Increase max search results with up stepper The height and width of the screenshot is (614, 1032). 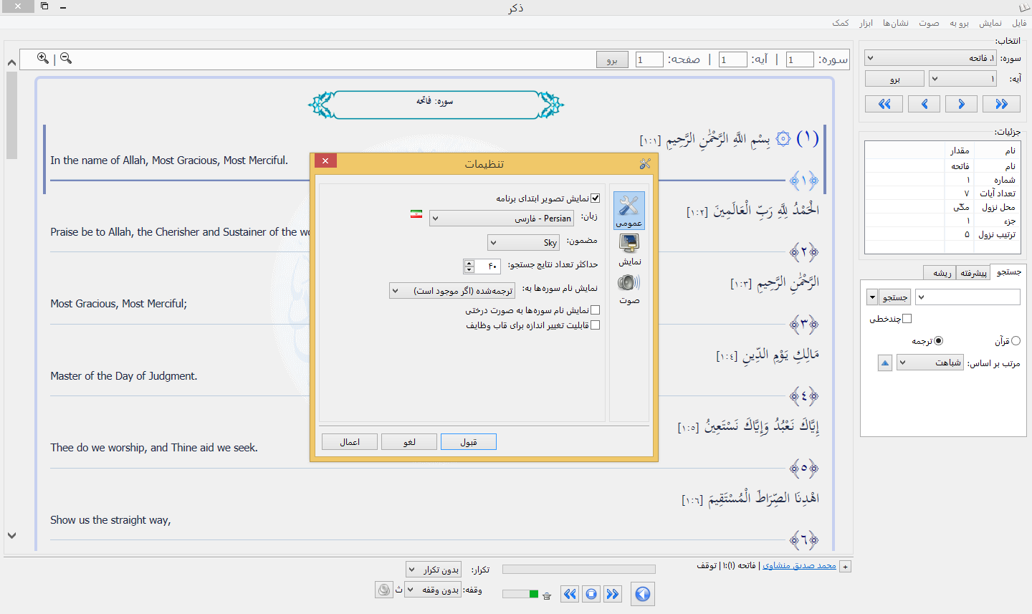point(469,263)
